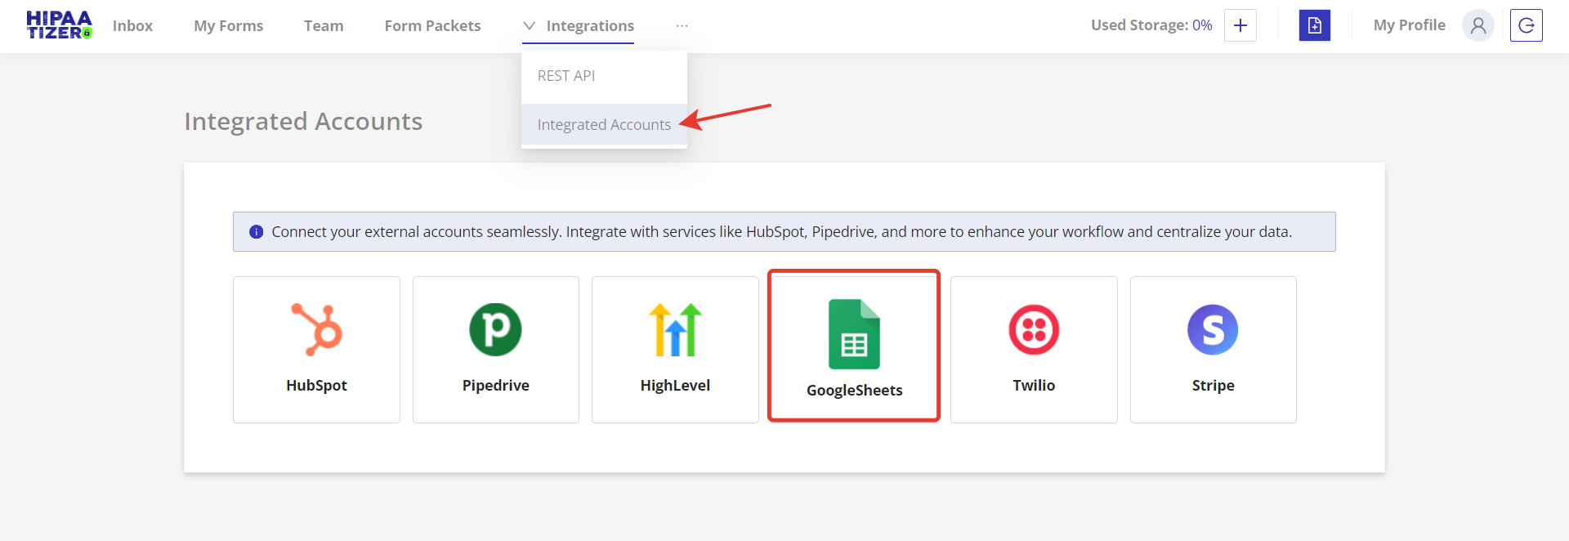The height and width of the screenshot is (541, 1569).
Task: Collapse the Integrations dropdown menu
Action: 579,25
